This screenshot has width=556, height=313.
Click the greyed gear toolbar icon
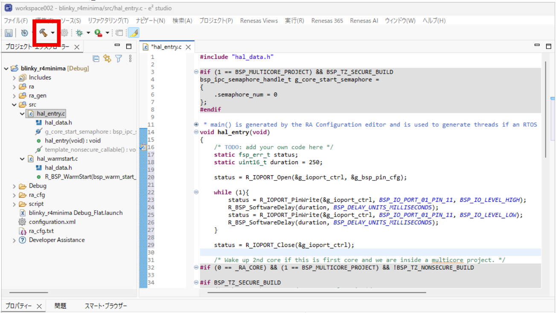pos(64,33)
